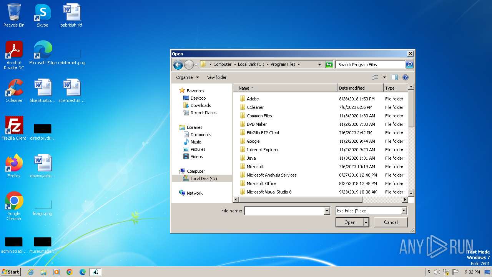Image resolution: width=492 pixels, height=277 pixels.
Task: Open Windows Explorer taskbar icon
Action: pyautogui.click(x=43, y=272)
